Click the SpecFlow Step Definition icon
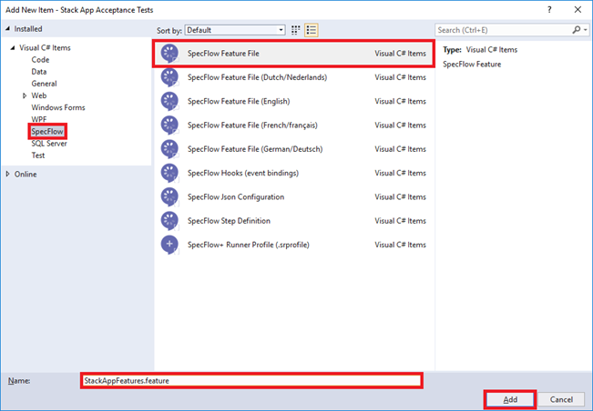This screenshot has height=411, width=593. point(169,221)
